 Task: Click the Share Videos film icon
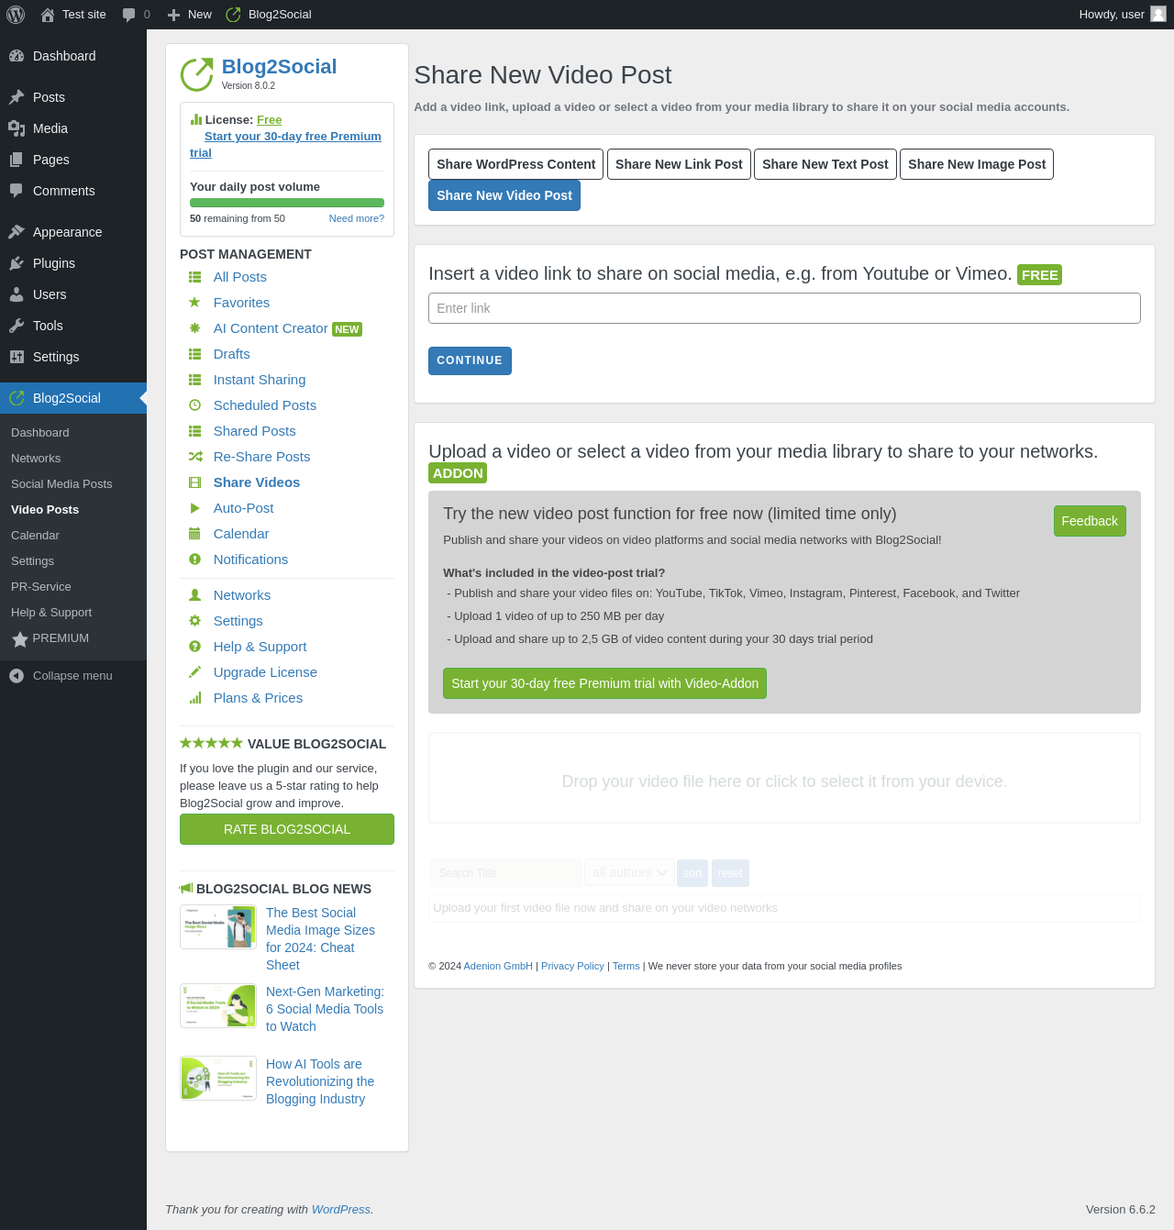[x=194, y=482]
